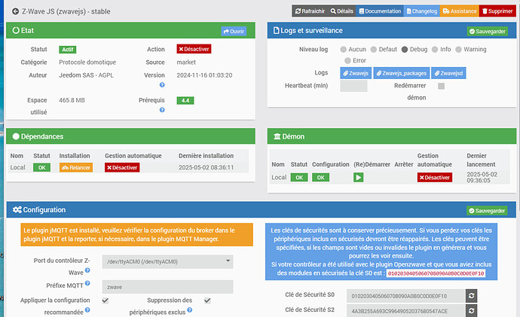Open the Zwavejs_packages log
This screenshot has height=317, width=520.
coord(401,73)
